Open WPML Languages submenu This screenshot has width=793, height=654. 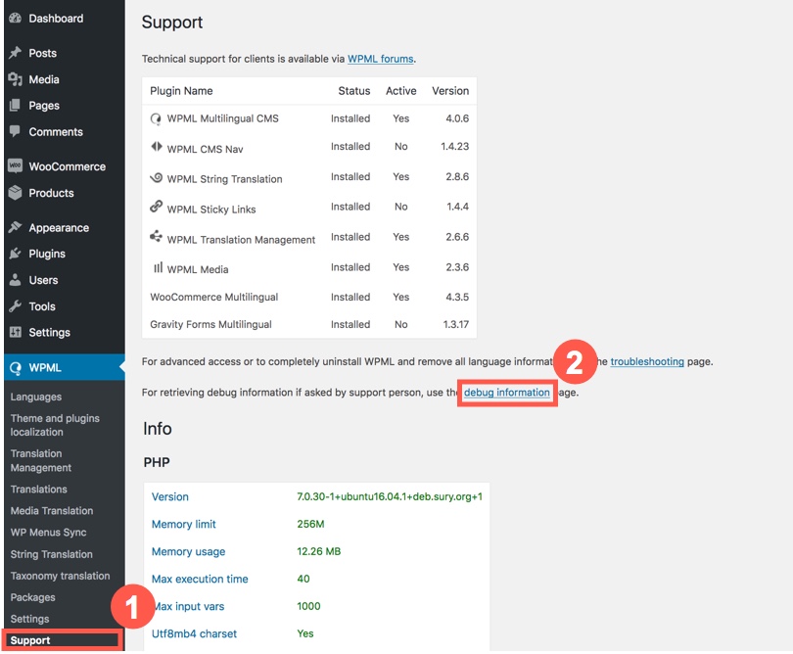[36, 397]
